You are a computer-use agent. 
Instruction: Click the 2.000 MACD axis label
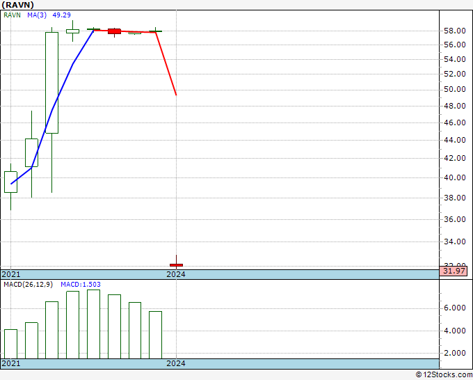pyautogui.click(x=455, y=353)
